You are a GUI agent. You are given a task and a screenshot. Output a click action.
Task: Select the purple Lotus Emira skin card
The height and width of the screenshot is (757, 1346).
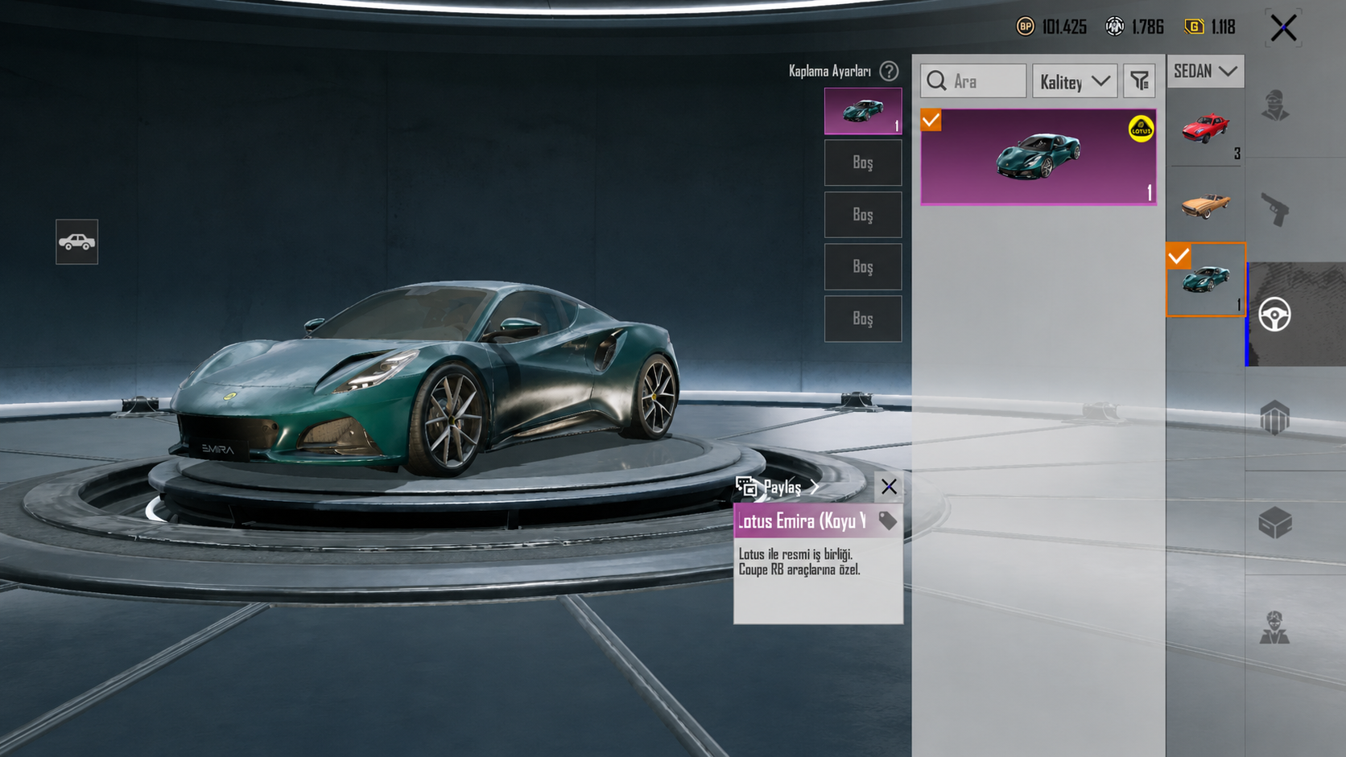tap(1038, 157)
